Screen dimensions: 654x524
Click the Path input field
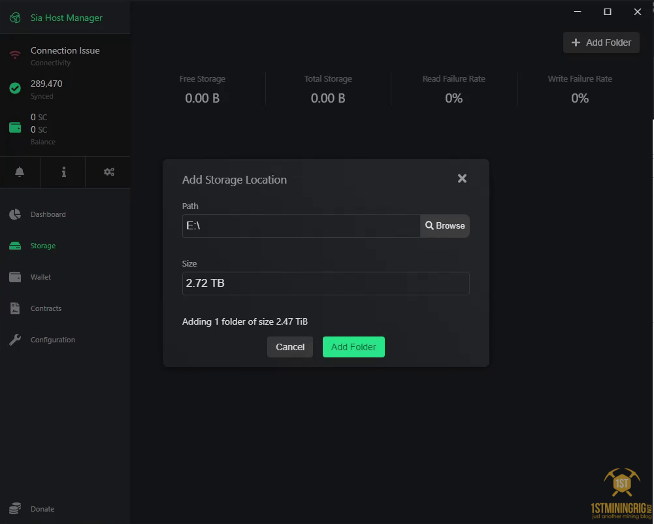tap(301, 225)
